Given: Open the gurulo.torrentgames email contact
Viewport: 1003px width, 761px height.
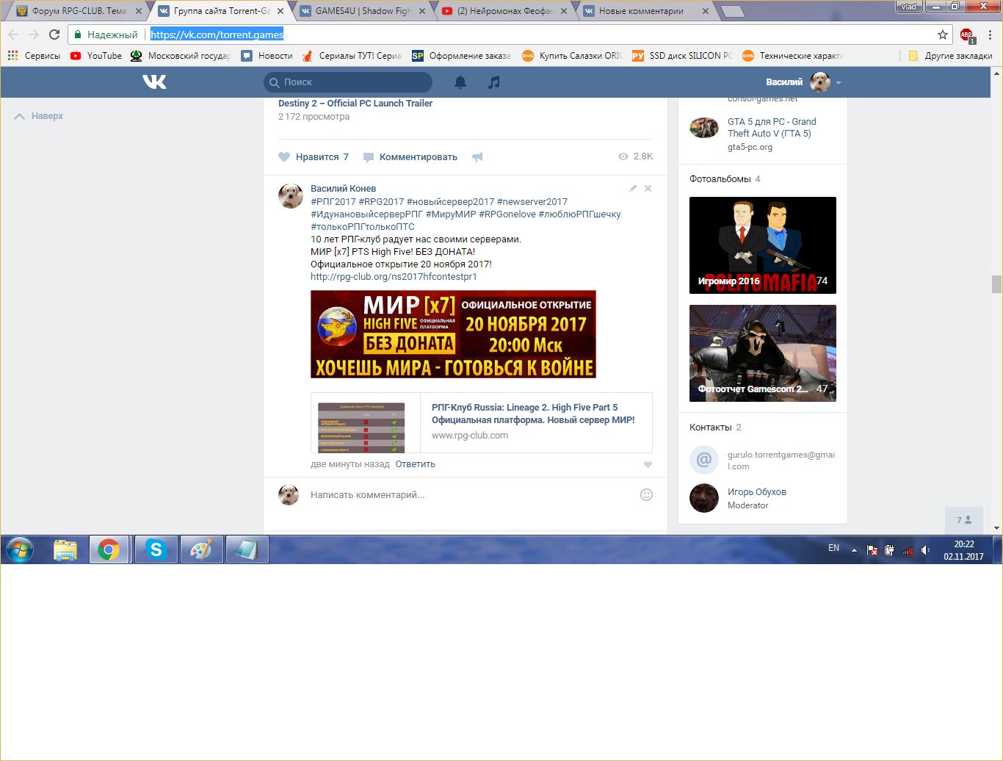Looking at the screenshot, I should click(781, 461).
